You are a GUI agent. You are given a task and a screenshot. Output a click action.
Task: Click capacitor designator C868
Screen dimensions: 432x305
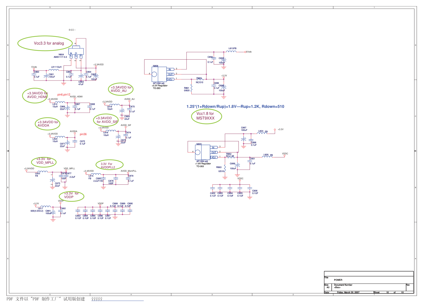tap(92, 104)
